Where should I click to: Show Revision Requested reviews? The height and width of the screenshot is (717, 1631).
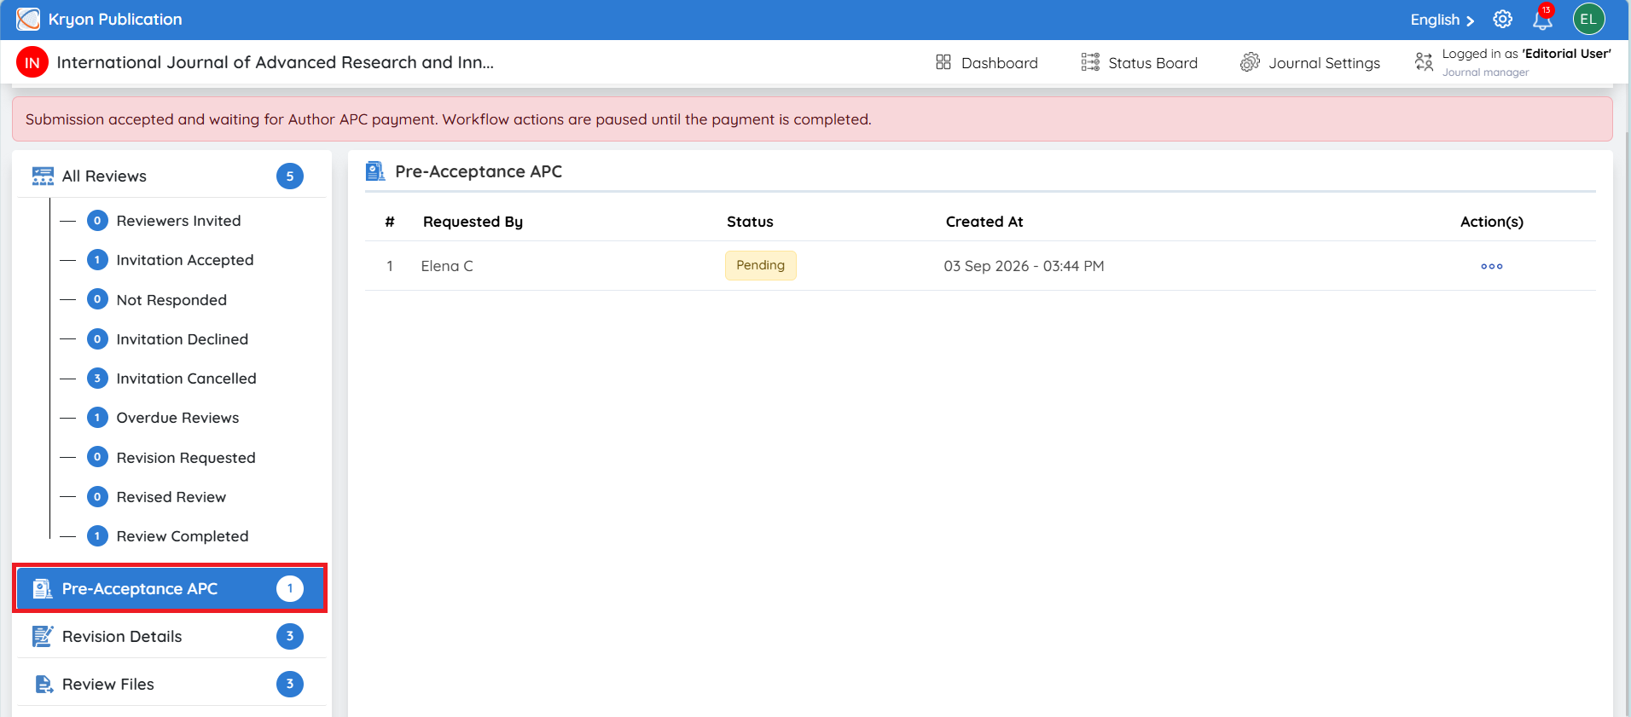186,458
